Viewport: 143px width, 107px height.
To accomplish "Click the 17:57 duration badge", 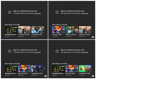I will pyautogui.click(x=41, y=32).
